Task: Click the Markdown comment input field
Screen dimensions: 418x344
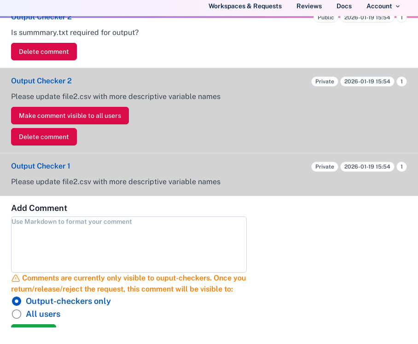Action: (x=128, y=244)
